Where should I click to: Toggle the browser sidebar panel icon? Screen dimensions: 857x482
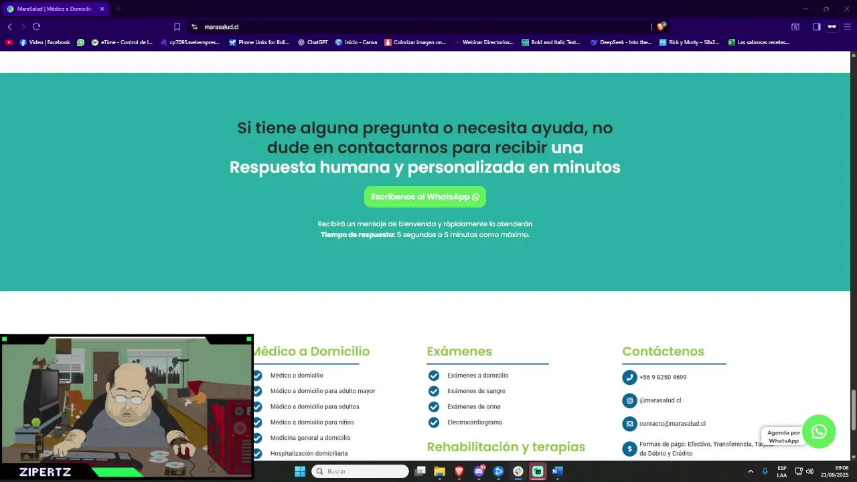point(817,27)
